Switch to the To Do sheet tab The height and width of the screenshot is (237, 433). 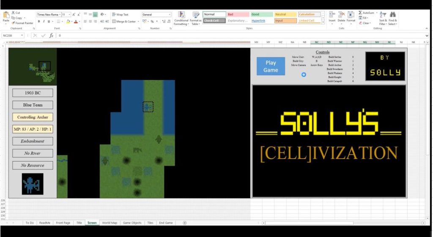30,223
